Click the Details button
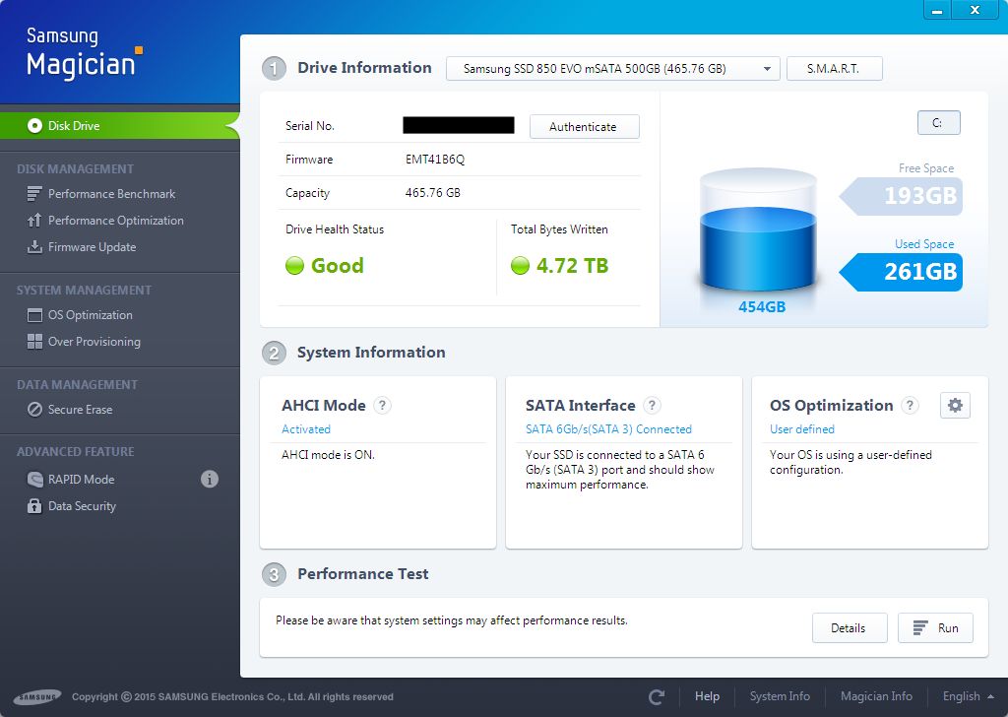Screen dimensions: 1008x717 pos(850,627)
